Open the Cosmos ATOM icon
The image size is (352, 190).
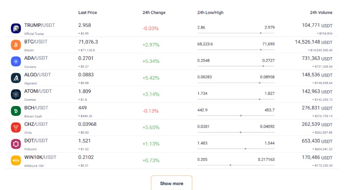coord(16,95)
